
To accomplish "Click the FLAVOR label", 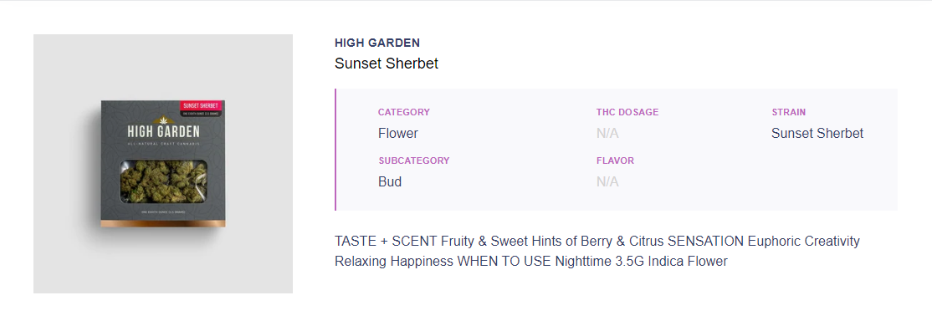I will tap(615, 161).
